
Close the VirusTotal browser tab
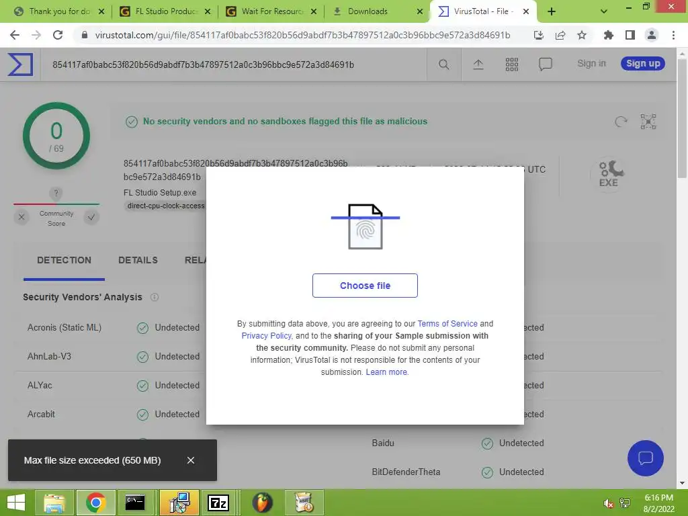pyautogui.click(x=526, y=11)
